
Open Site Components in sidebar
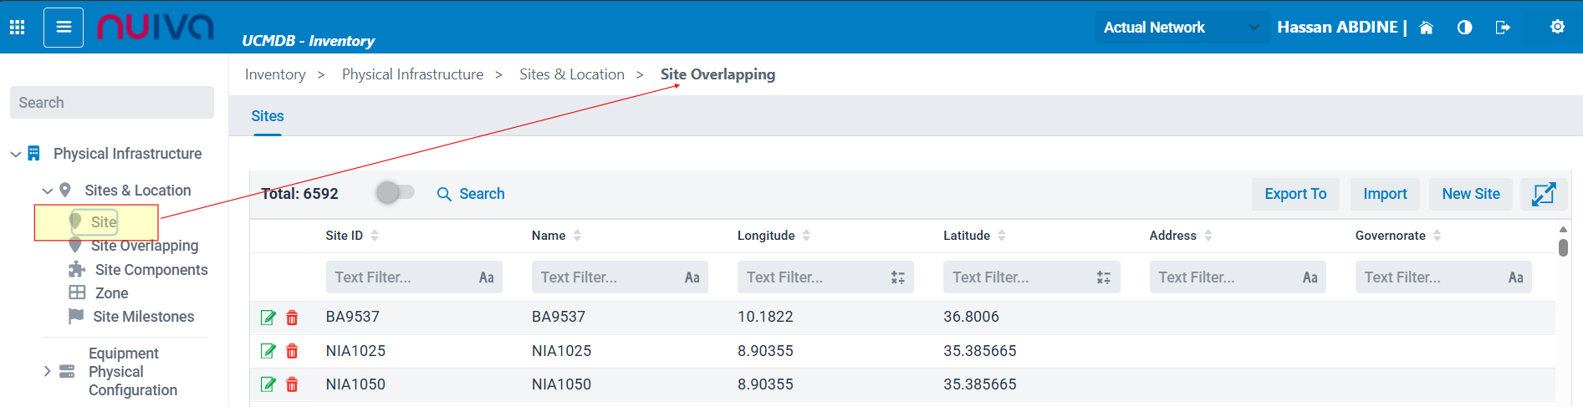(x=151, y=270)
